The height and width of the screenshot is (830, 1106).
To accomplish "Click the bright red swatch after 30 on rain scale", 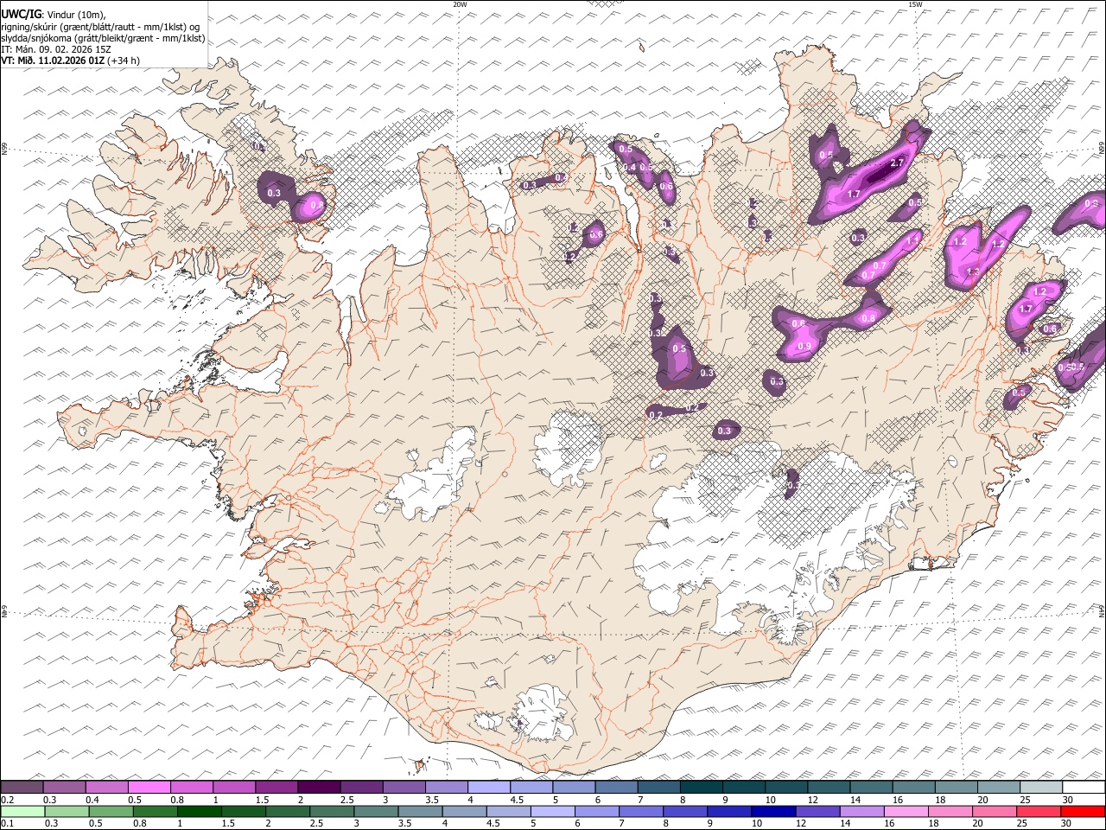I will click(1084, 812).
